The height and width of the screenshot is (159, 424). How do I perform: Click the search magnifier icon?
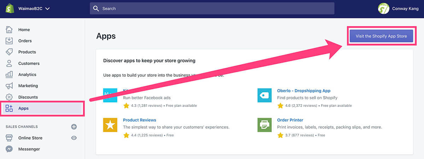tap(96, 8)
